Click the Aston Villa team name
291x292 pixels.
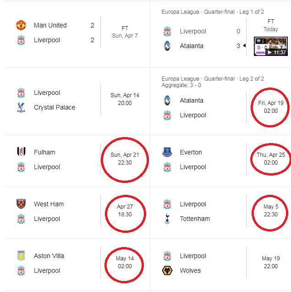(49, 256)
